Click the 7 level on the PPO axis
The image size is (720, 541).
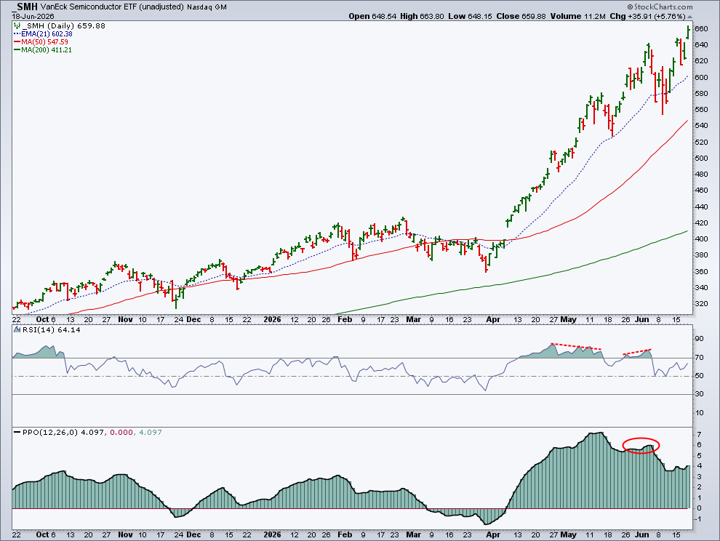699,434
